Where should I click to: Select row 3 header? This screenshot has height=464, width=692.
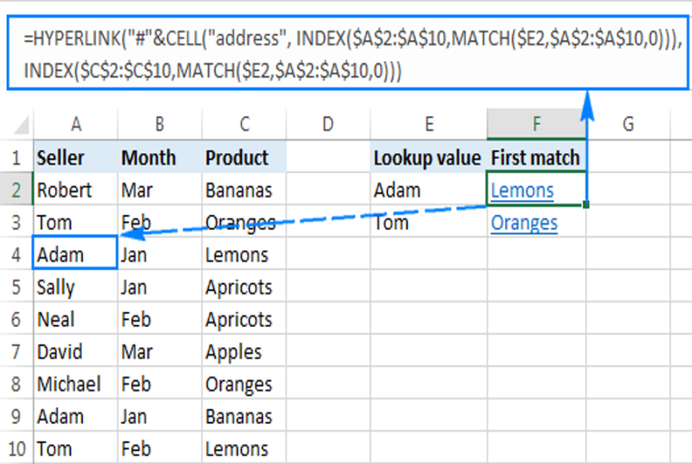coord(16,222)
